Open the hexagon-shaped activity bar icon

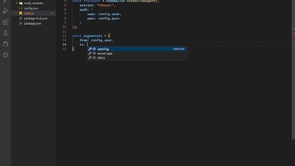coord(6,55)
